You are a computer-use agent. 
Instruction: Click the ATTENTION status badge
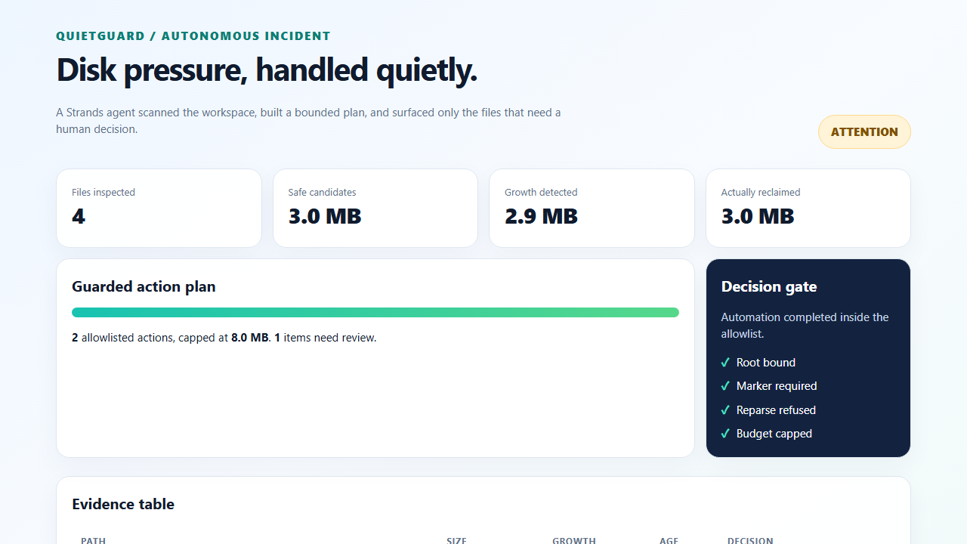[x=864, y=132]
